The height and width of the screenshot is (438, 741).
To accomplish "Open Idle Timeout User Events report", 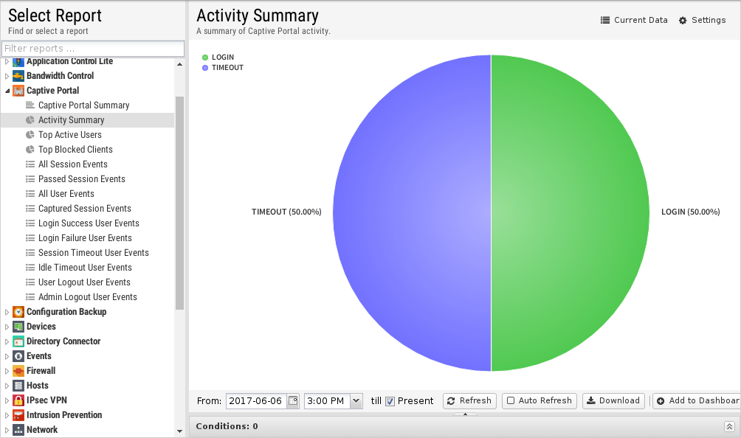I will [x=85, y=267].
